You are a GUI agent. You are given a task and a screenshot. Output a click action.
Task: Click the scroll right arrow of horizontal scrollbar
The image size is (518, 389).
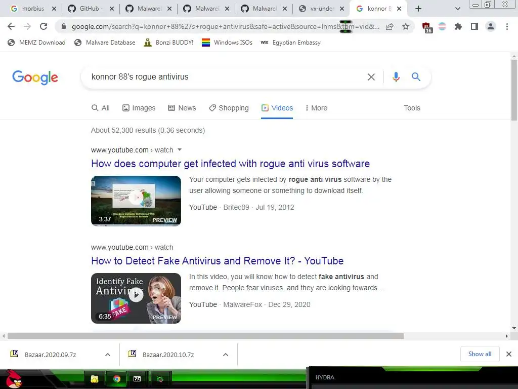click(507, 336)
